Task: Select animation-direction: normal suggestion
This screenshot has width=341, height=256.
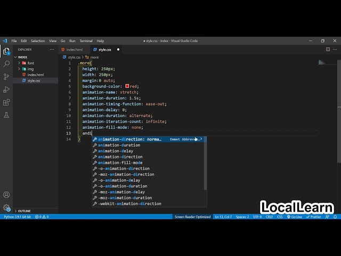Action: click(x=148, y=139)
